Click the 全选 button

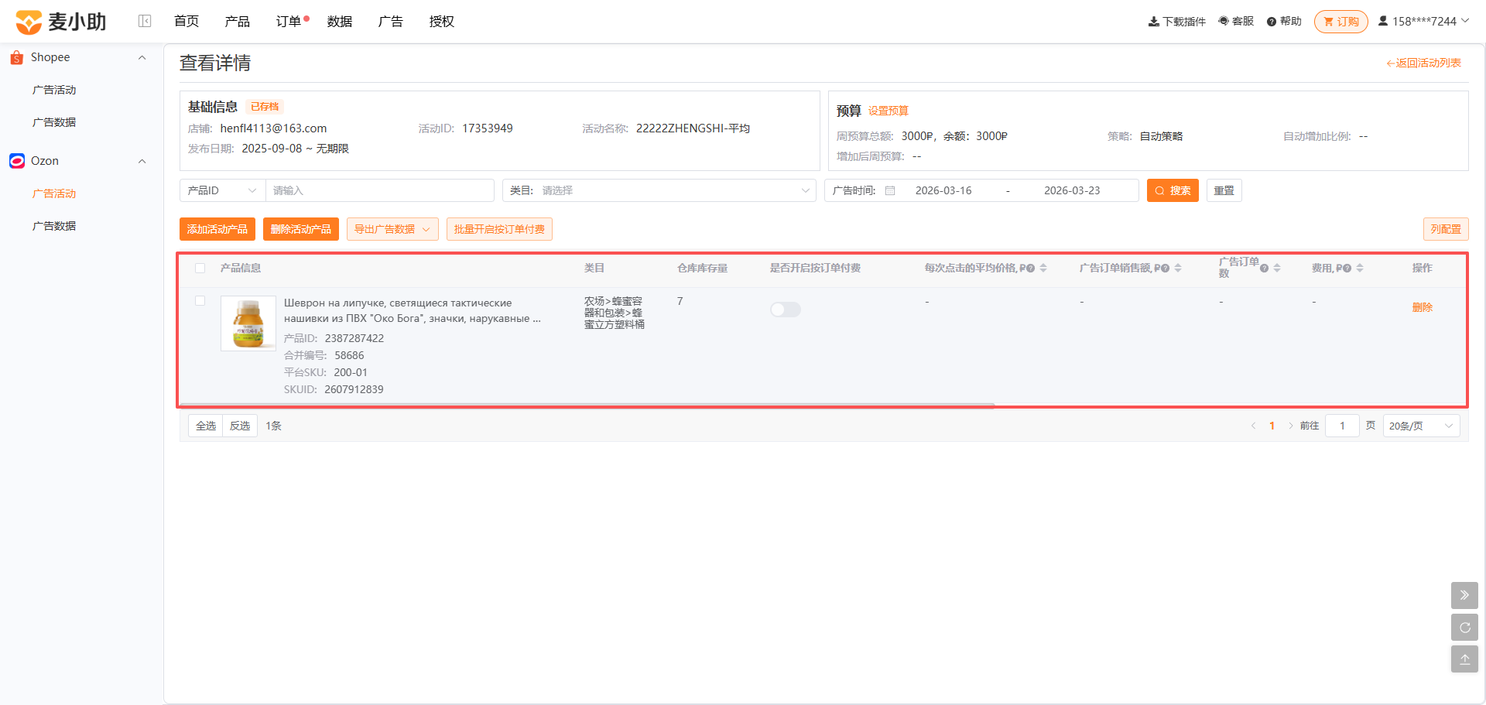tap(206, 426)
